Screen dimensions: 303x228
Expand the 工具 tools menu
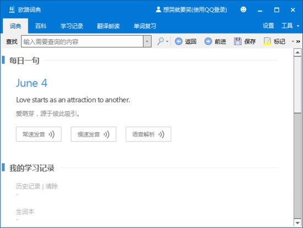(x=290, y=25)
